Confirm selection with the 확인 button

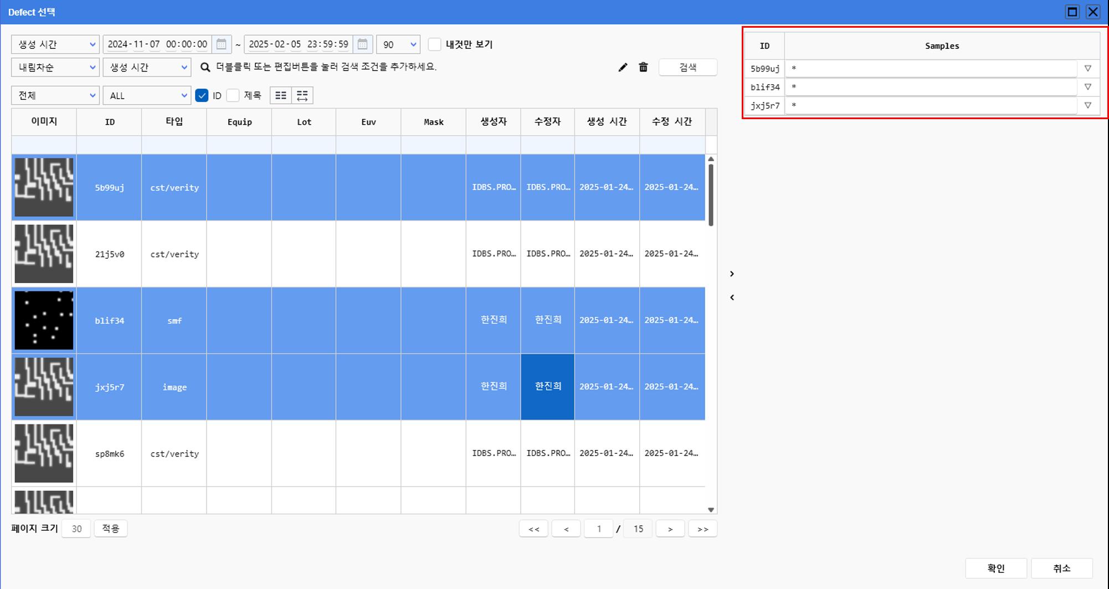pos(995,568)
